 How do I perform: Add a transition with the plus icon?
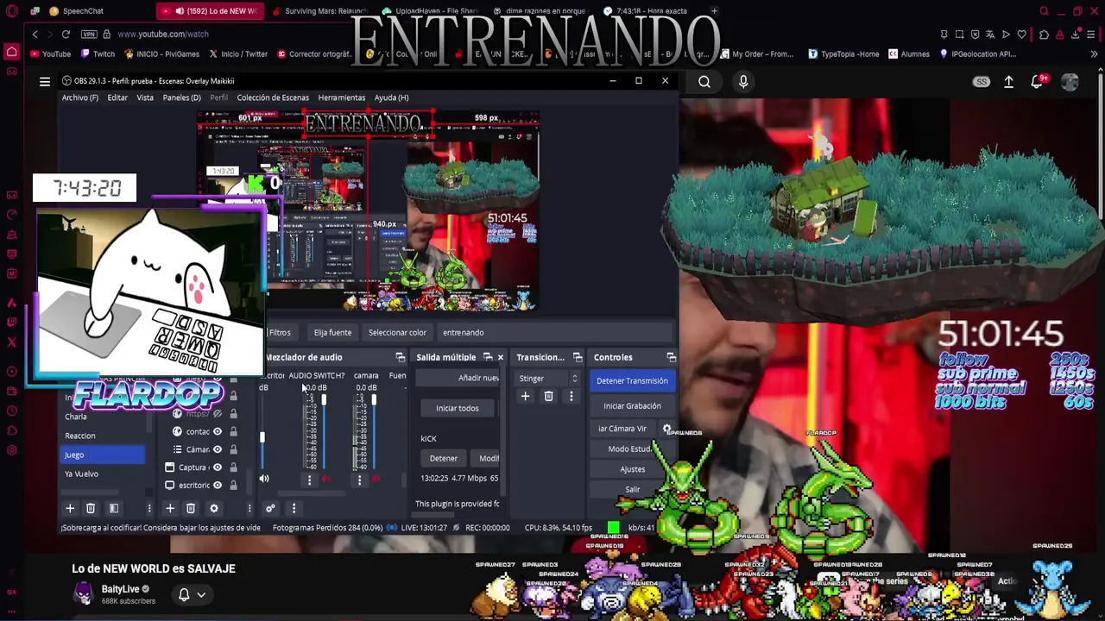[525, 396]
